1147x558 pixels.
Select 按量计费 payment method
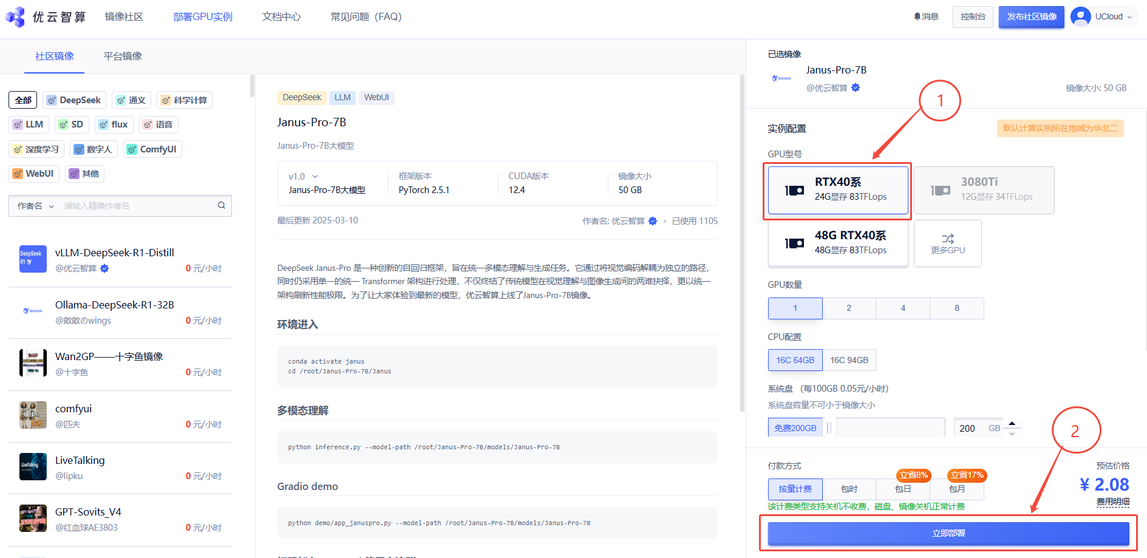795,489
